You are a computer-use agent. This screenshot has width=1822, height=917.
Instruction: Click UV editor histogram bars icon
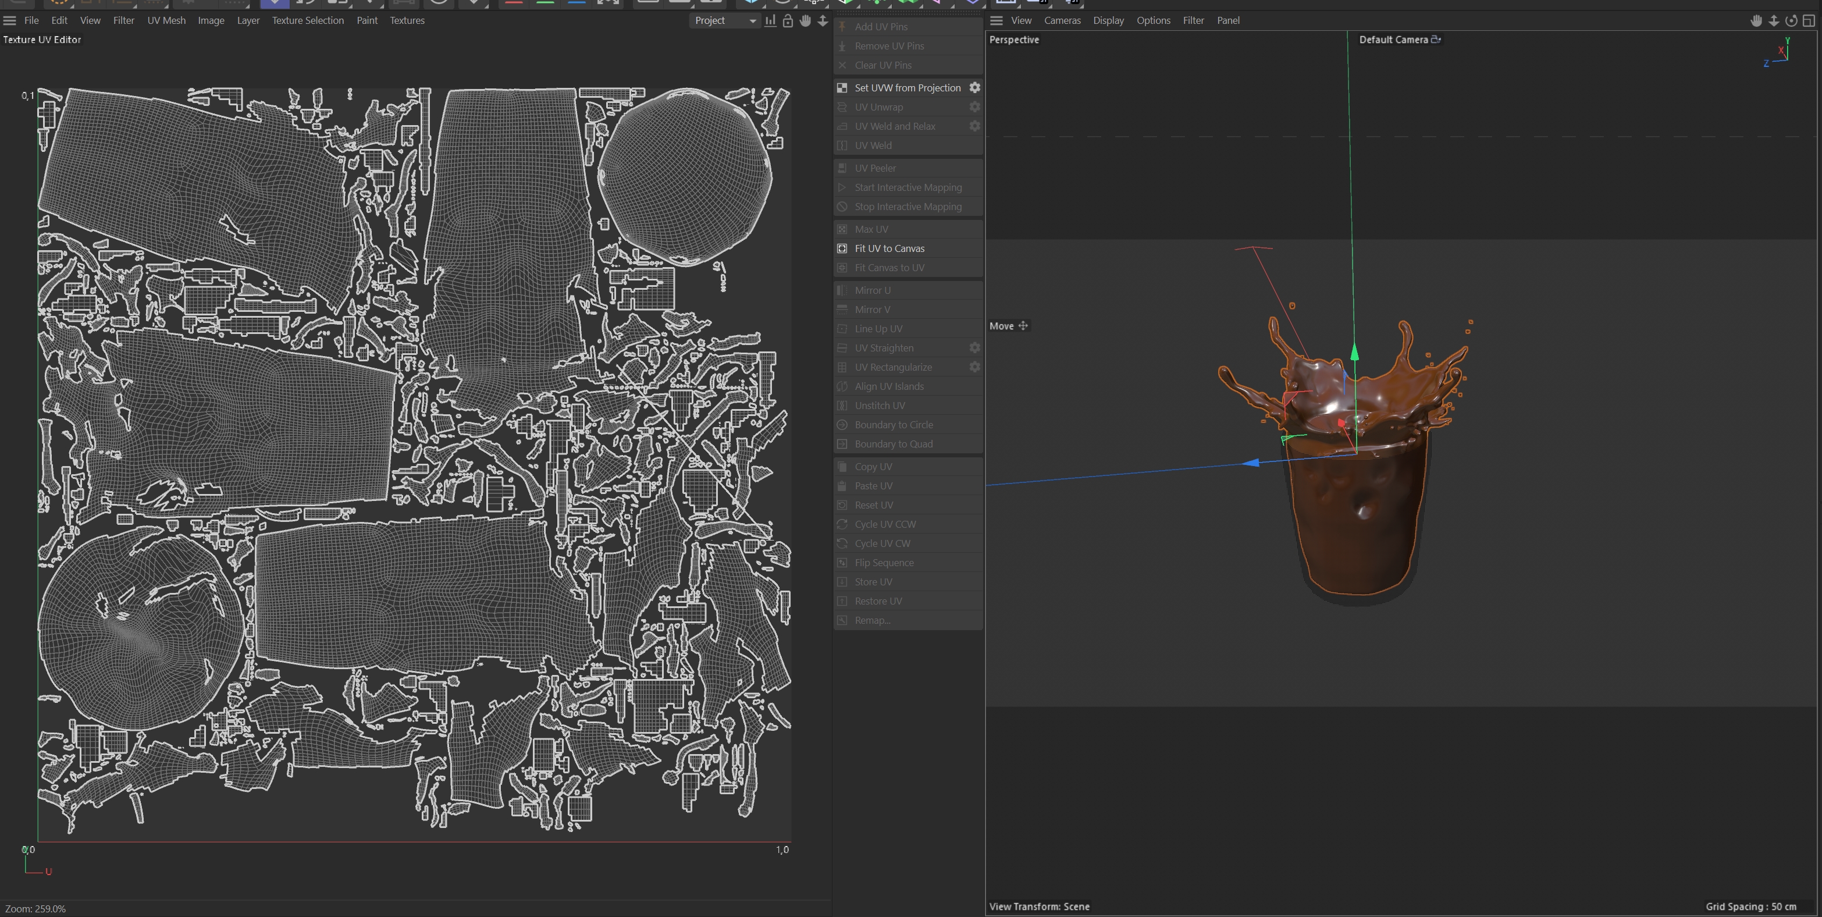click(x=770, y=20)
